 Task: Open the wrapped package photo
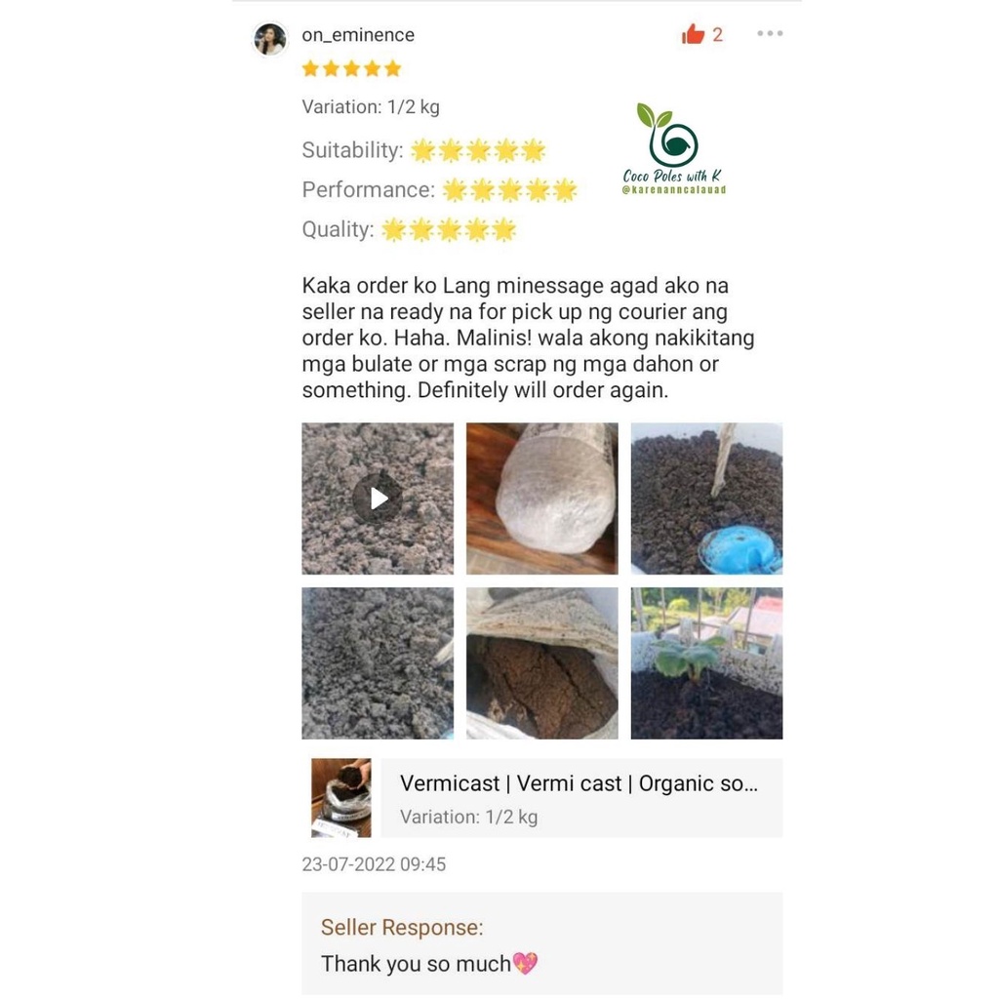point(542,499)
